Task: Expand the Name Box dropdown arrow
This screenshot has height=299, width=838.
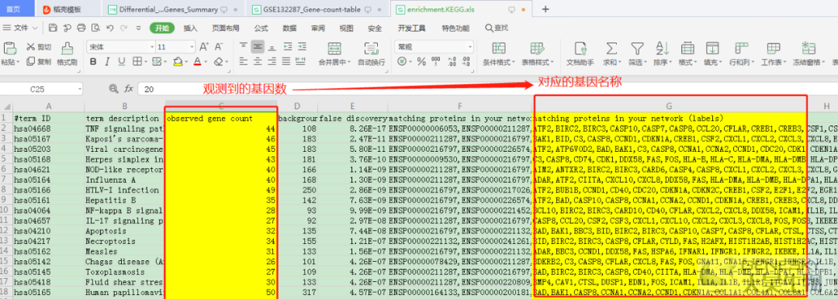Action: point(79,89)
